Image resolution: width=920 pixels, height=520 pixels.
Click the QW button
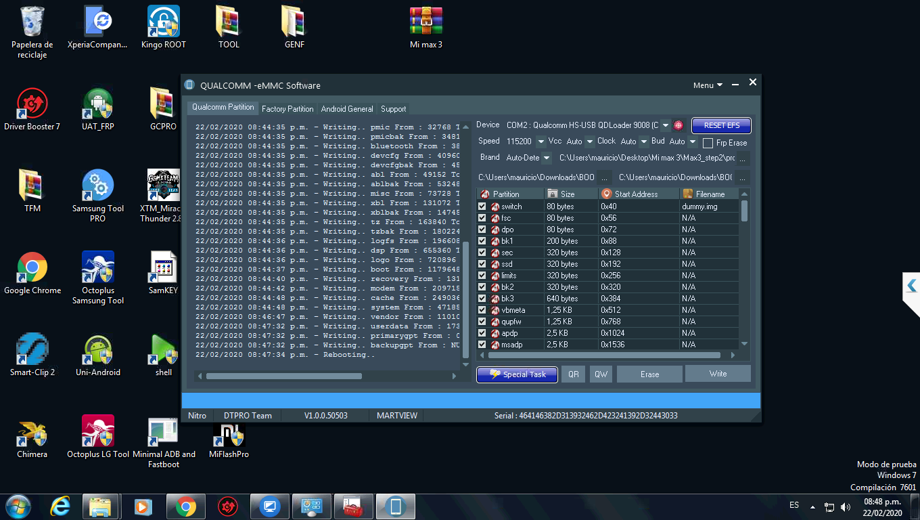(601, 374)
